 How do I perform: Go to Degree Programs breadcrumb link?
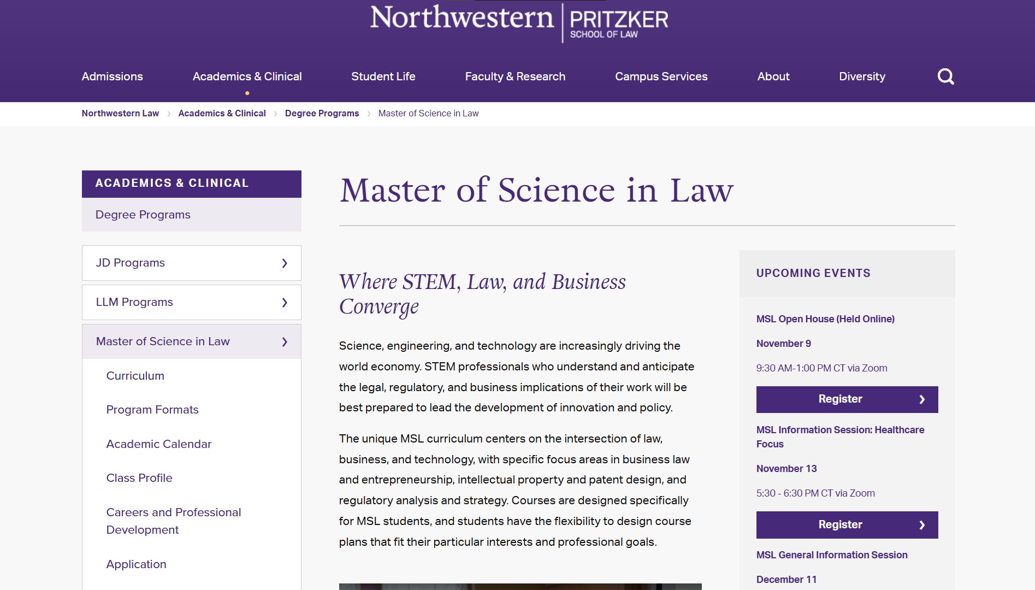[322, 113]
